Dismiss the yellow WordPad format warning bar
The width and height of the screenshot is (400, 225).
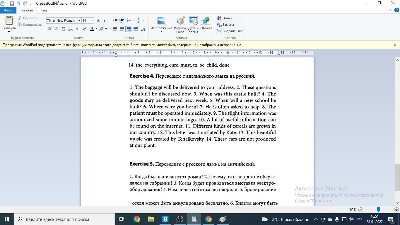[395, 45]
